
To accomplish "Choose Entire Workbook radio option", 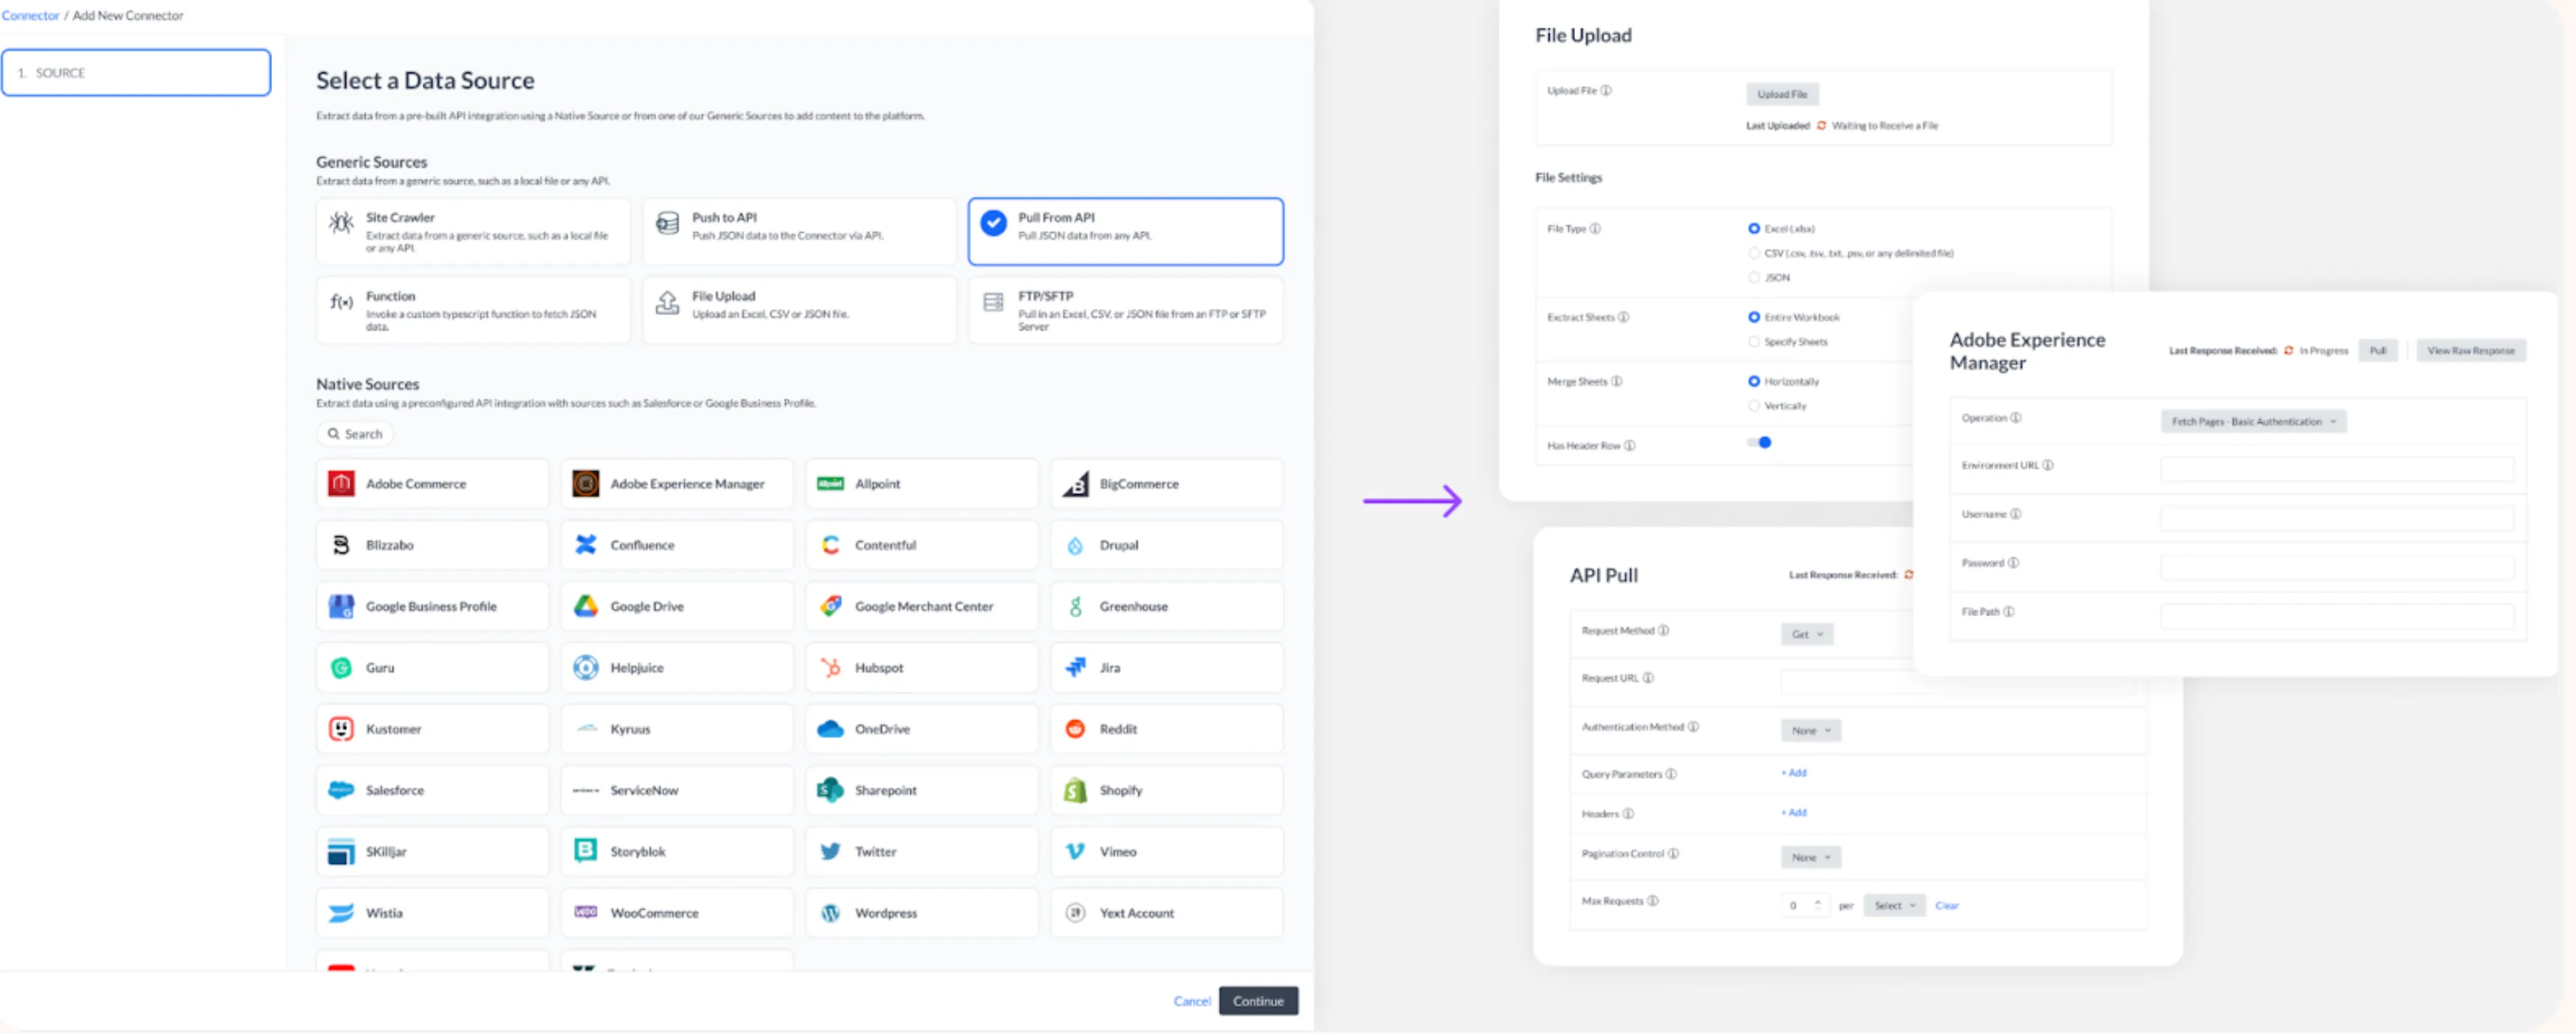I will click(x=1754, y=317).
